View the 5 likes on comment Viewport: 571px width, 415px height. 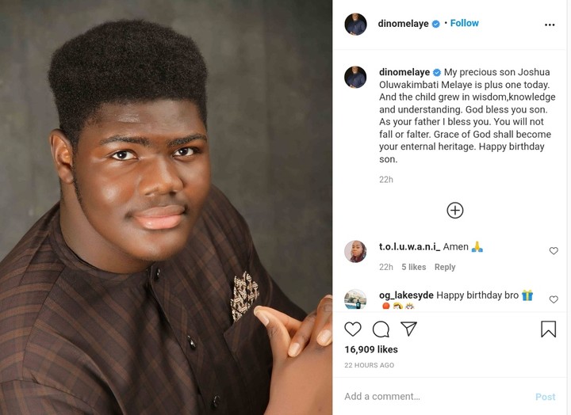click(413, 268)
